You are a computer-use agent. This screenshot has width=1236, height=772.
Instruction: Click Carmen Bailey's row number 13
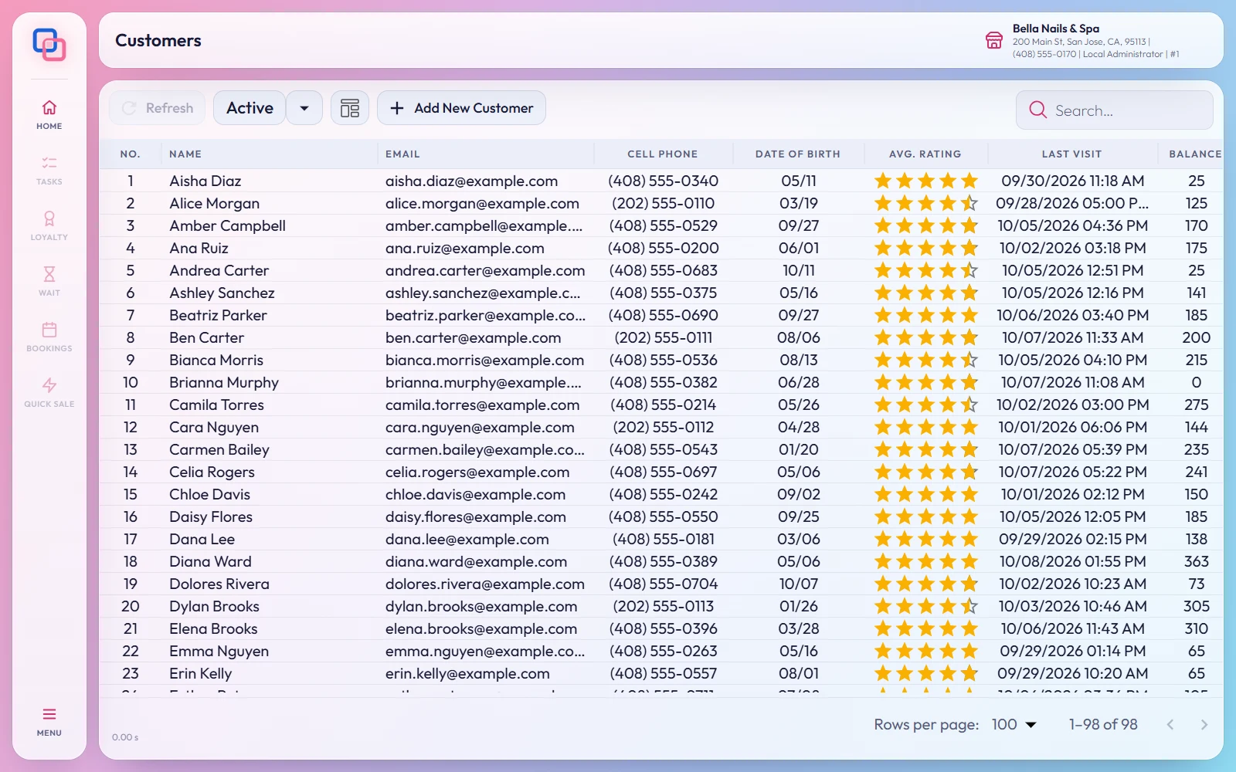click(130, 449)
